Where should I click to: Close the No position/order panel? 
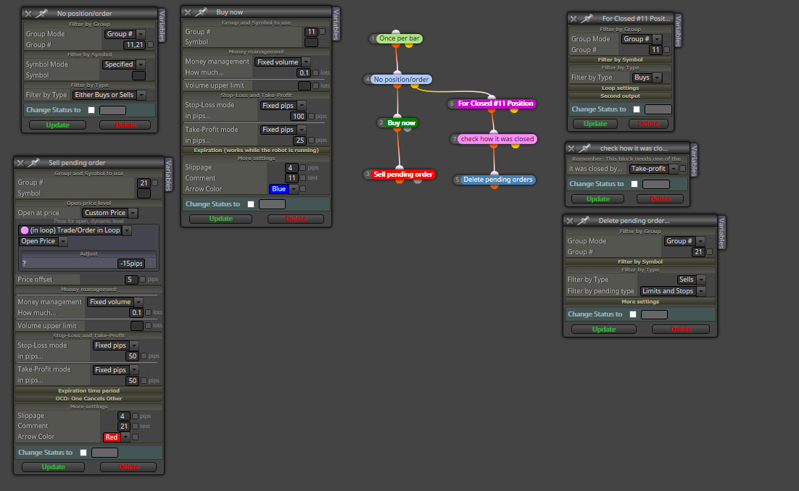coord(28,14)
